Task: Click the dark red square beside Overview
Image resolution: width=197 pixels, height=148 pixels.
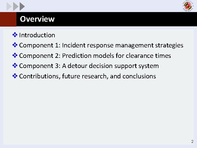Action: coord(8,19)
